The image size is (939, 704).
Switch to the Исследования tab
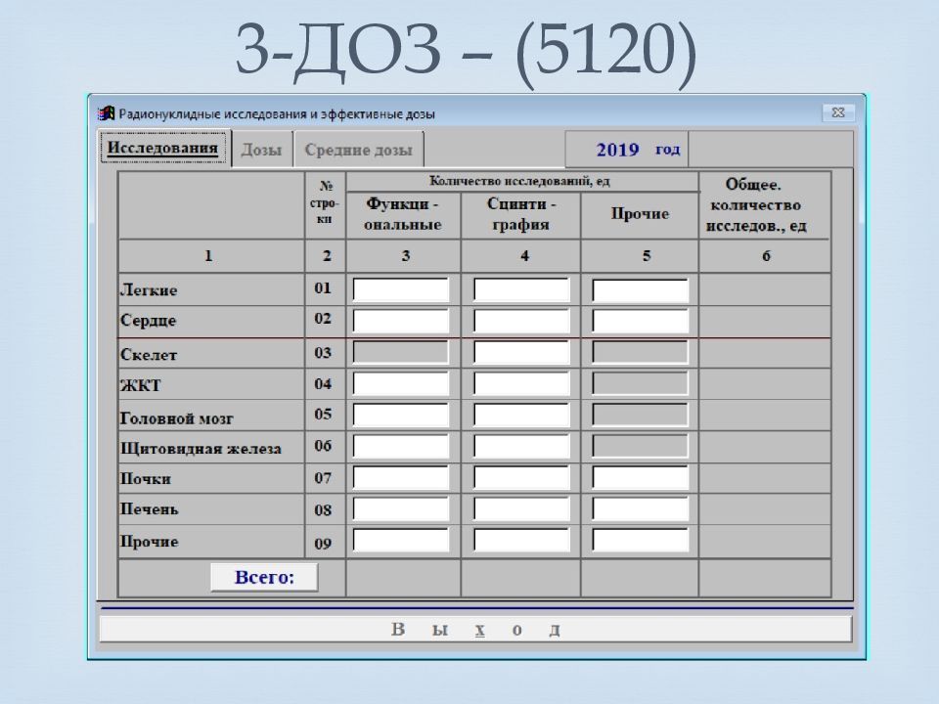[162, 149]
